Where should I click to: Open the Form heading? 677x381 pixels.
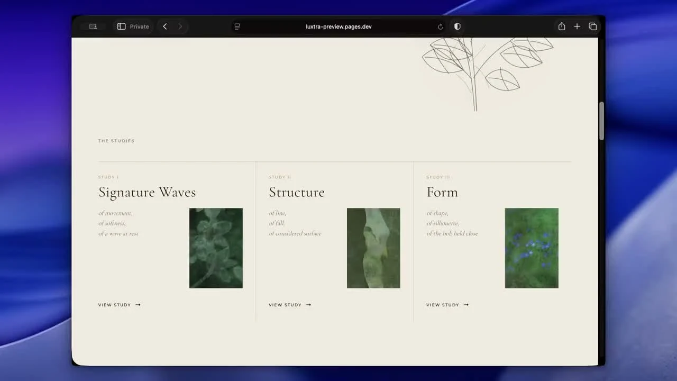click(442, 192)
